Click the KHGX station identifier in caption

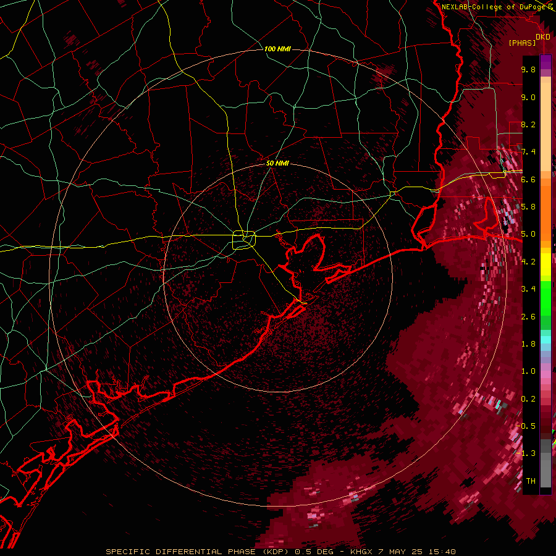(x=363, y=552)
